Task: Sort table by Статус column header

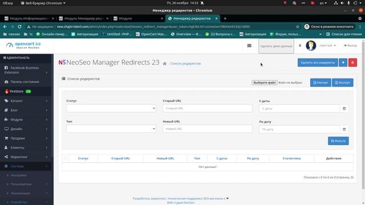Action: pos(83,158)
